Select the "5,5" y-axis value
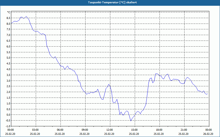This screenshot has height=137, width=220. (8, 52)
